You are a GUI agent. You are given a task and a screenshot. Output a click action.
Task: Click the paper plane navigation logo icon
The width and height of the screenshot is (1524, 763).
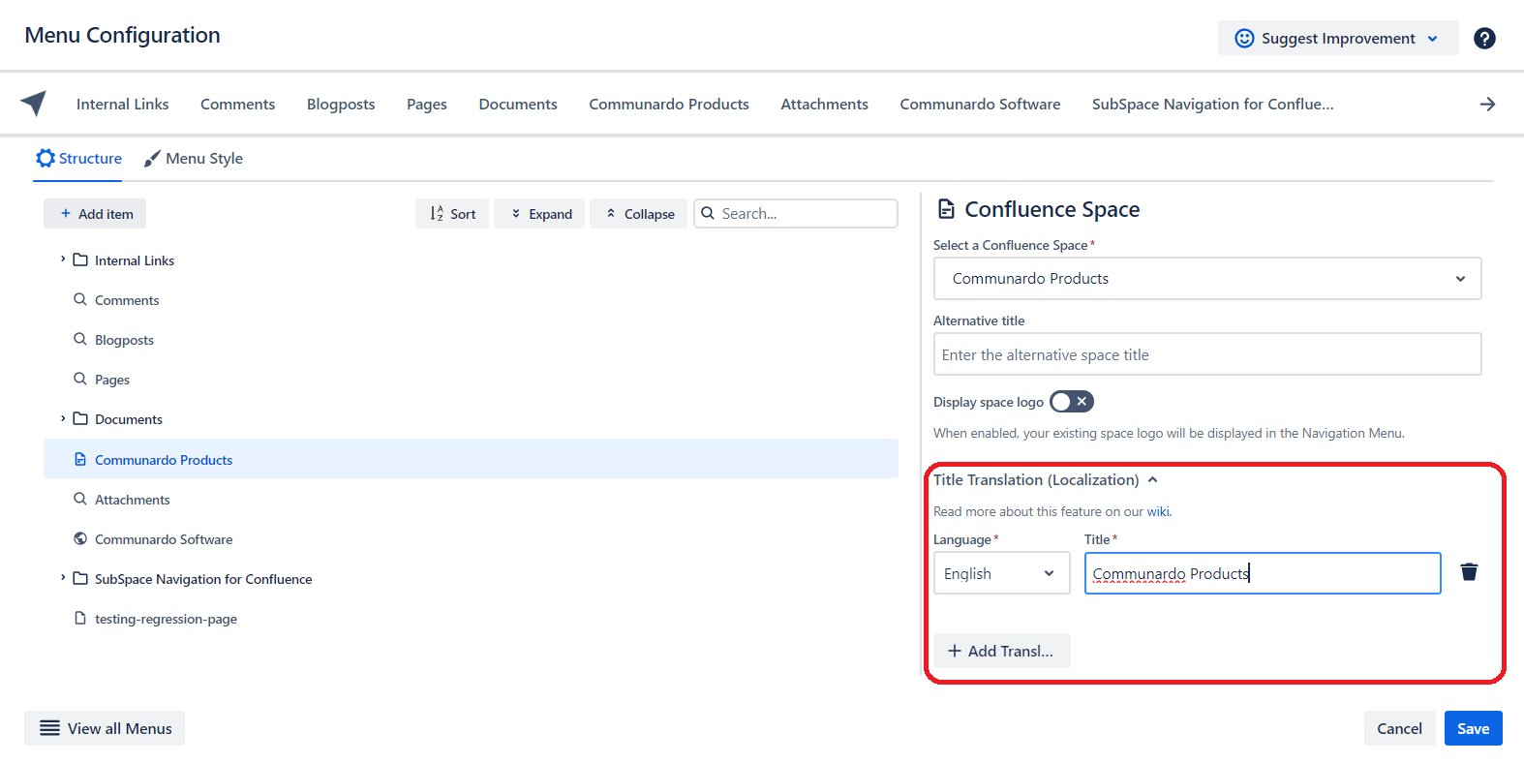34,103
